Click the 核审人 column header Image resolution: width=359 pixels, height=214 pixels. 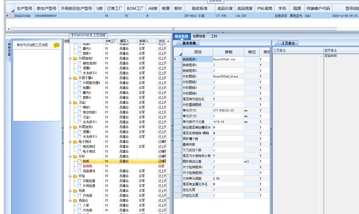pyautogui.click(x=147, y=41)
